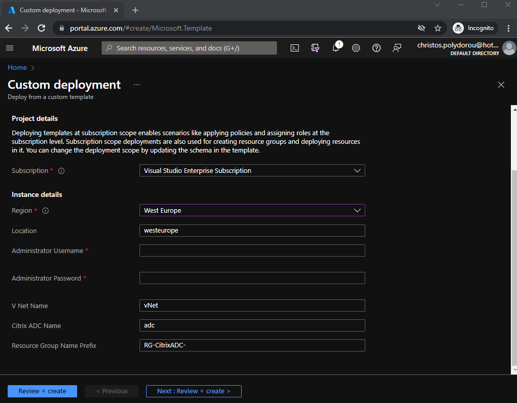Click the browser address bar URL
Image resolution: width=517 pixels, height=403 pixels.
(141, 29)
